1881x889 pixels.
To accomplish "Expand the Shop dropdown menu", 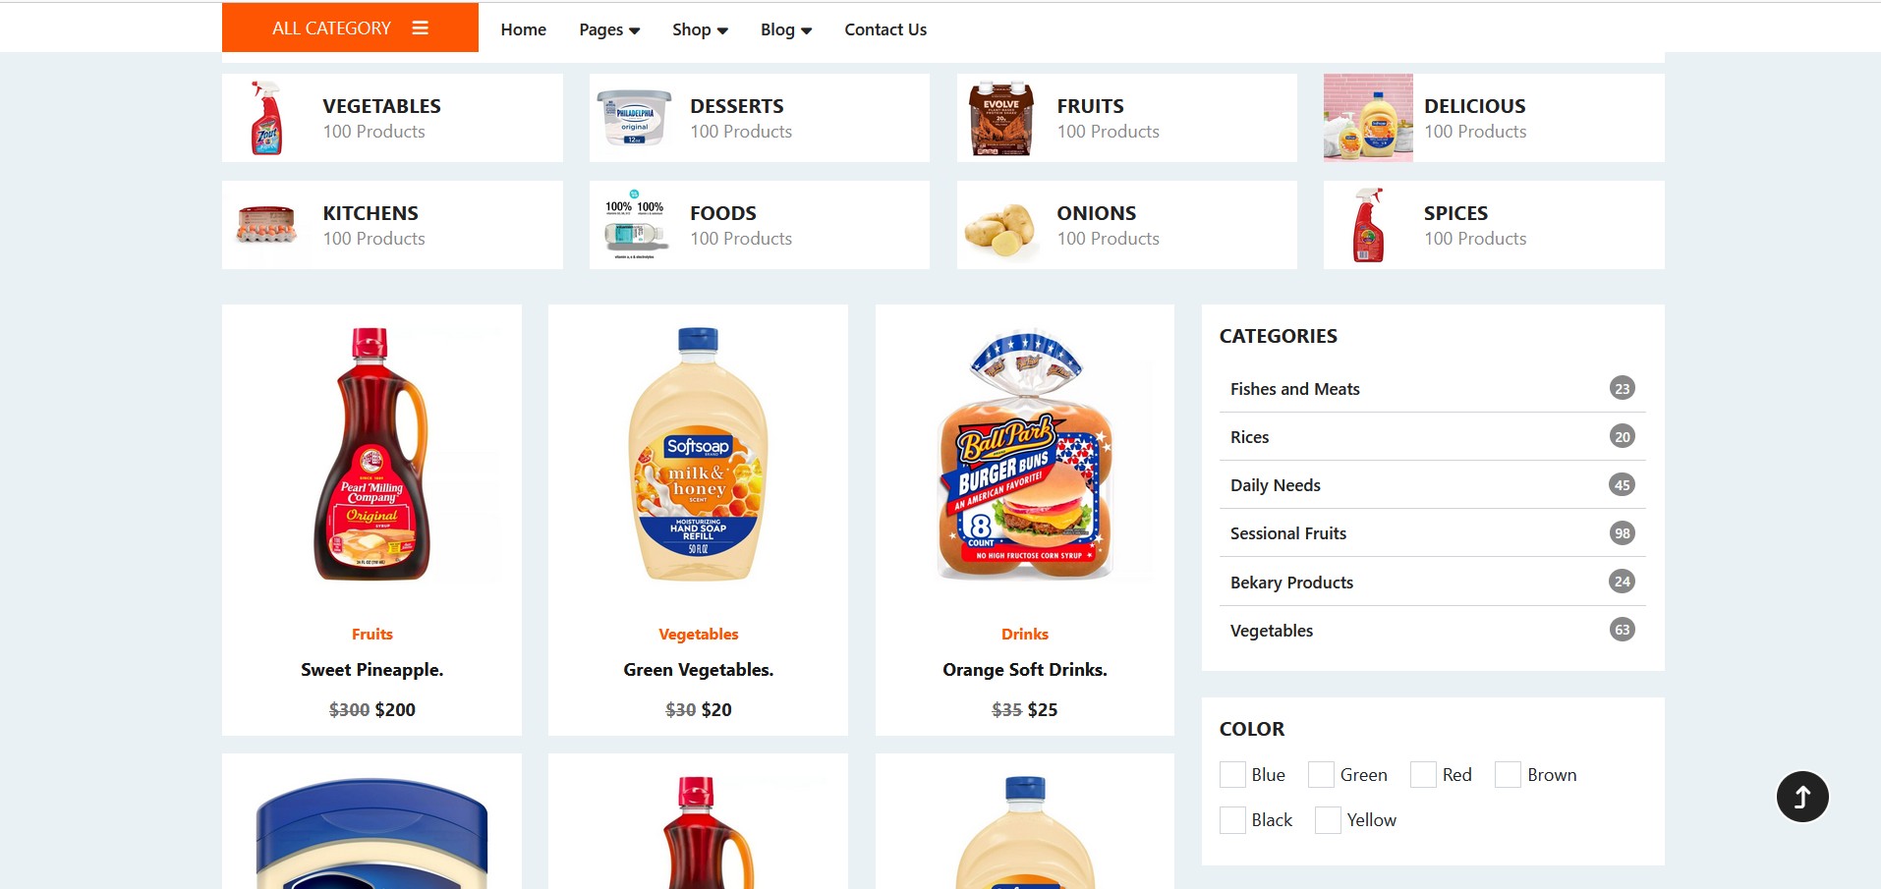I will tap(700, 29).
